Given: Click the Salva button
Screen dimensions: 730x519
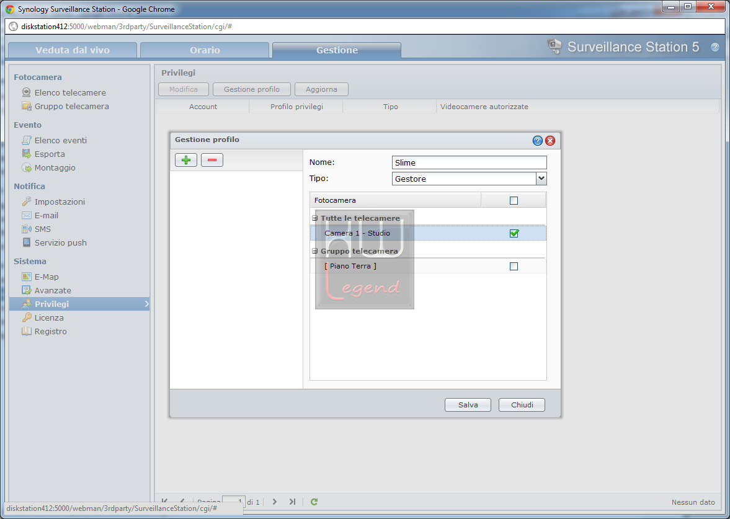Looking at the screenshot, I should point(468,405).
